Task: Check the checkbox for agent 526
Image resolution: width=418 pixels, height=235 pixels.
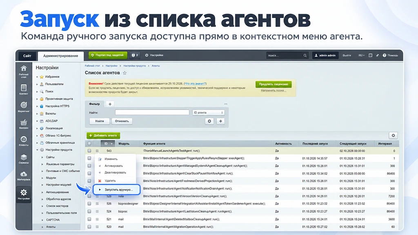Action: coord(89,204)
